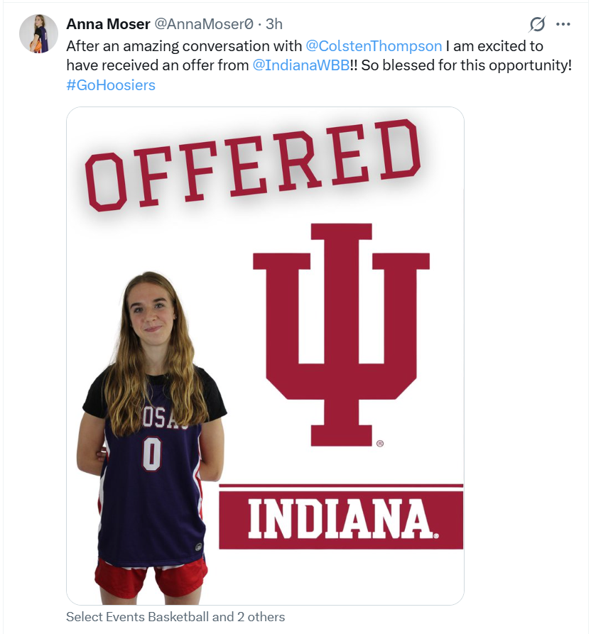Click the 3h post timestamp
The image size is (596, 634).
[x=274, y=24]
